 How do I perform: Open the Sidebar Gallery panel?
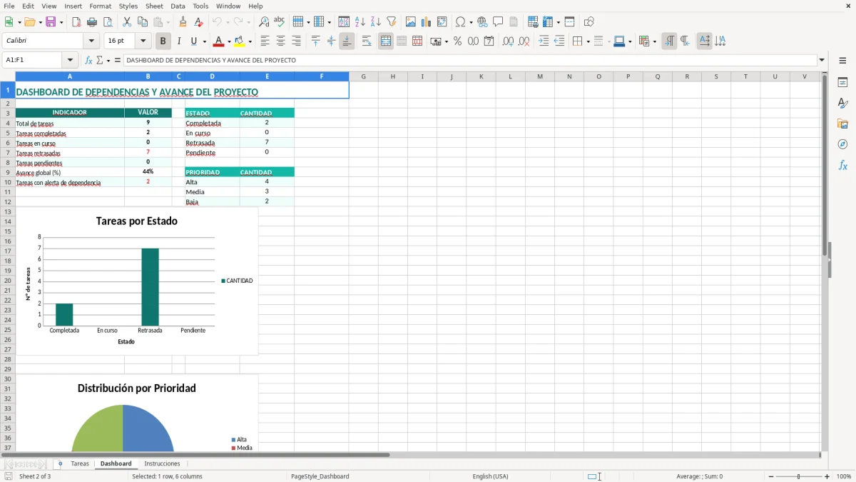pyautogui.click(x=842, y=124)
